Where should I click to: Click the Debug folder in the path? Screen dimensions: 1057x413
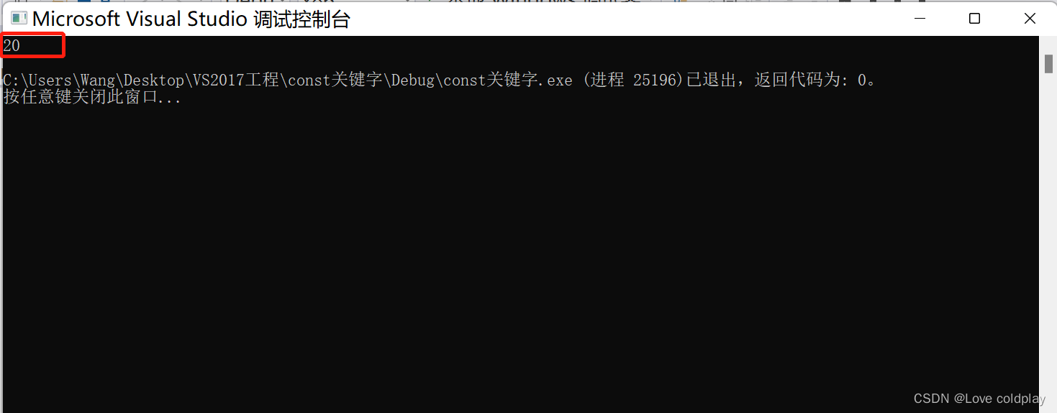click(413, 80)
